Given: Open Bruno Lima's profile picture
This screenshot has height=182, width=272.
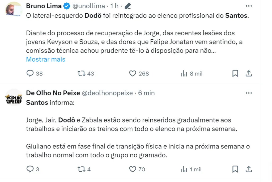Looking at the screenshot, I should pos(14,9).
